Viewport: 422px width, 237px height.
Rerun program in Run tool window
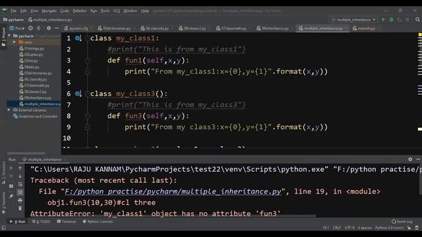pyautogui.click(x=11, y=168)
